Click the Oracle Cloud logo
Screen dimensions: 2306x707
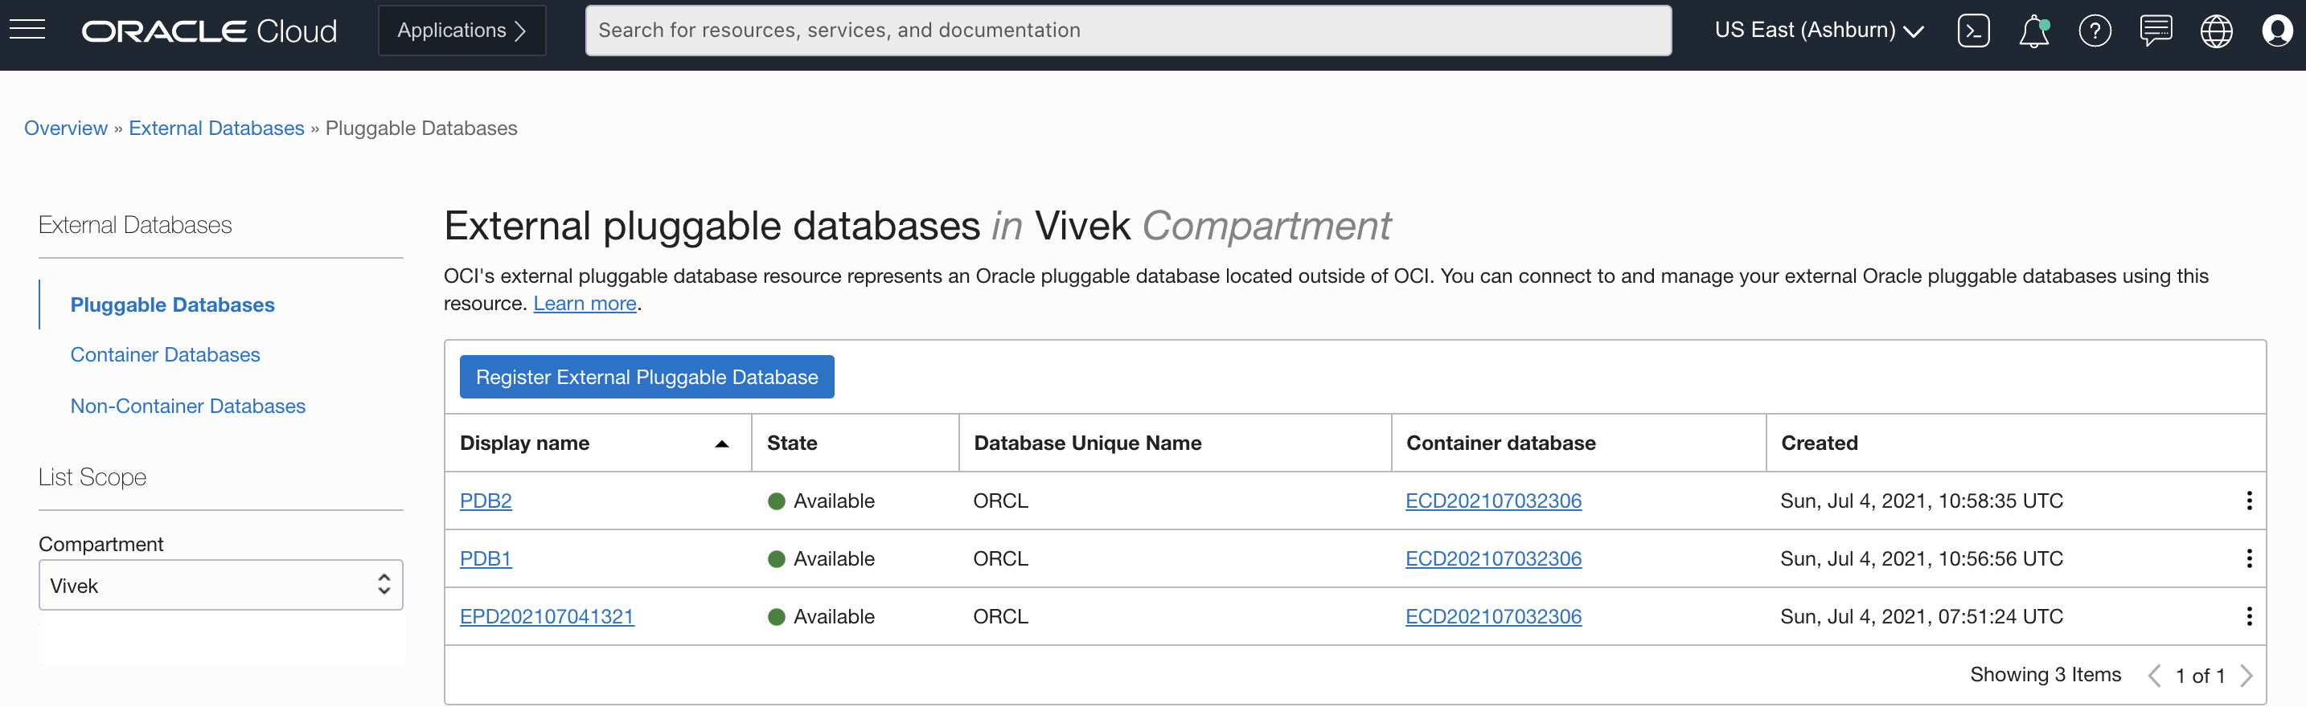[x=210, y=31]
